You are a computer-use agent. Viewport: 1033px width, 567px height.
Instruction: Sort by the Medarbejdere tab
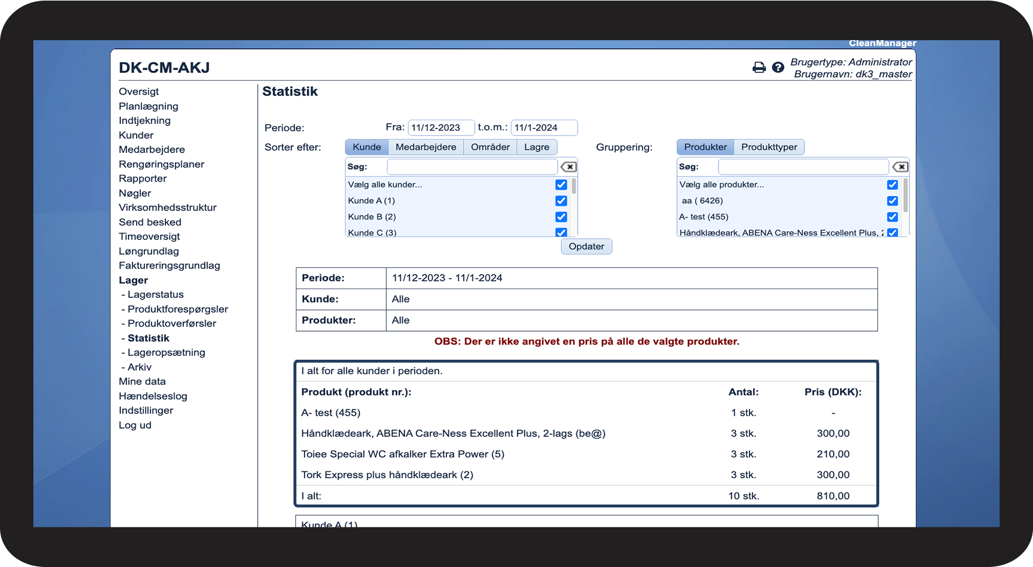[426, 147]
